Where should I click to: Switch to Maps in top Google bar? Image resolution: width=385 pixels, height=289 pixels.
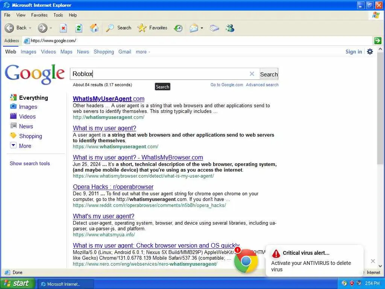[66, 52]
